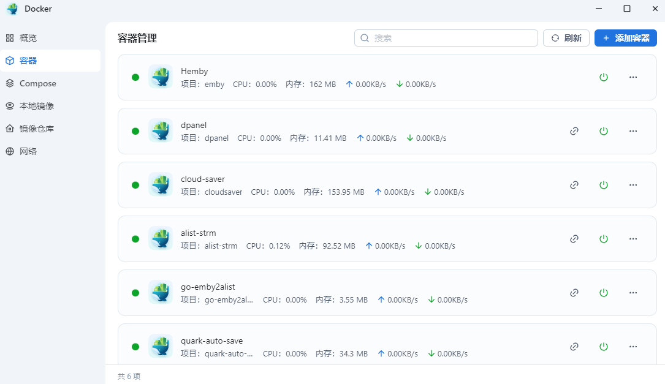This screenshot has width=665, height=384.
Task: Click the 共 6 项 item count
Action: click(x=129, y=377)
